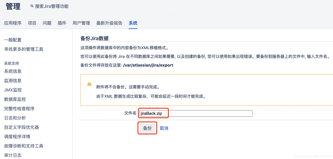Click the 取消 link
The width and height of the screenshot is (333, 159).
pyautogui.click(x=164, y=128)
